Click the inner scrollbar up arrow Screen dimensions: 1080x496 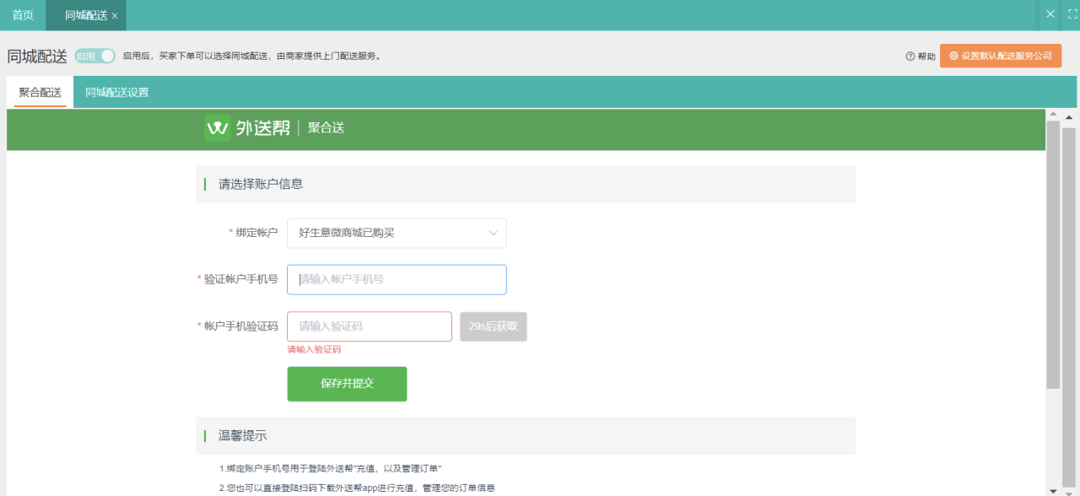coord(1052,114)
